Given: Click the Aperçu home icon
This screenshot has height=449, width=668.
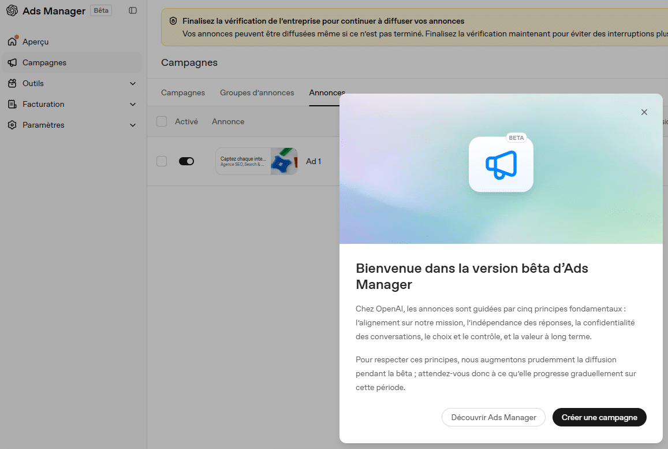Looking at the screenshot, I should coord(12,42).
